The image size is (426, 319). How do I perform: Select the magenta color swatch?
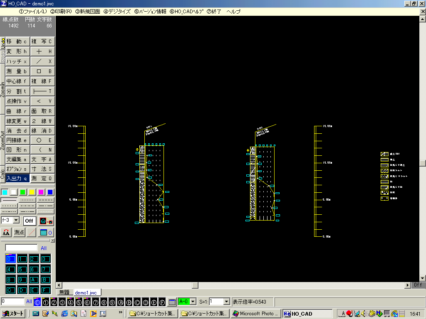click(x=41, y=192)
